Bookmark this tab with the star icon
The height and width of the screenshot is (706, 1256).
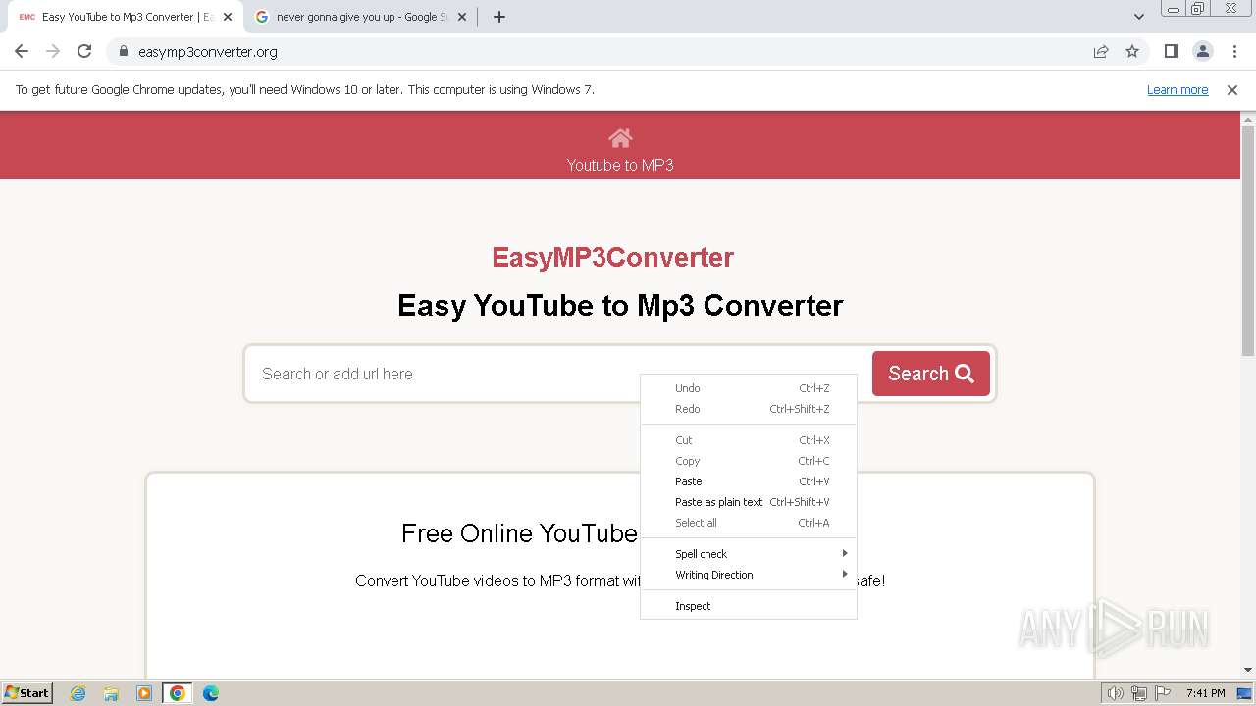1132,51
